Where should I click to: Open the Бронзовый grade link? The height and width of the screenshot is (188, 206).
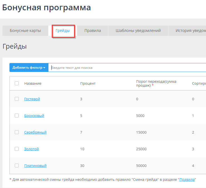[x=34, y=116]
